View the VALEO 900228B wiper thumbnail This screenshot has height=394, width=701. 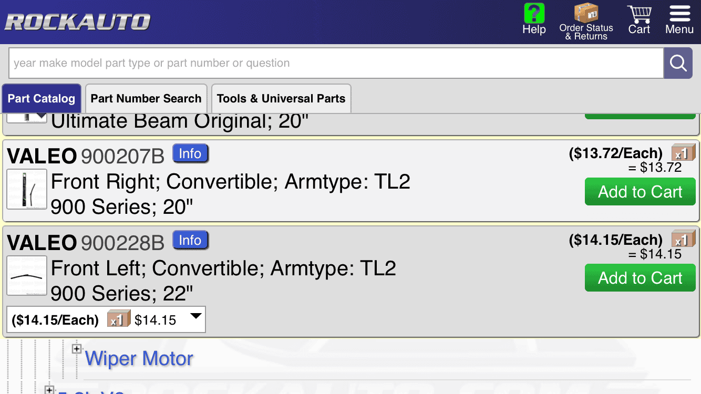click(x=27, y=276)
